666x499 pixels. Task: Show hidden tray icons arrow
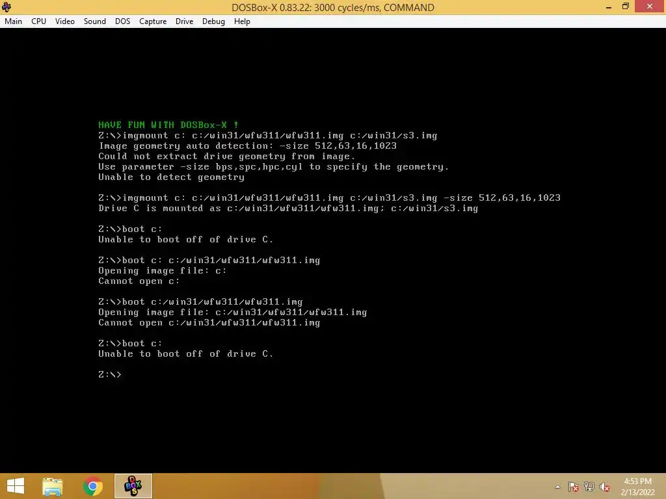click(x=557, y=487)
